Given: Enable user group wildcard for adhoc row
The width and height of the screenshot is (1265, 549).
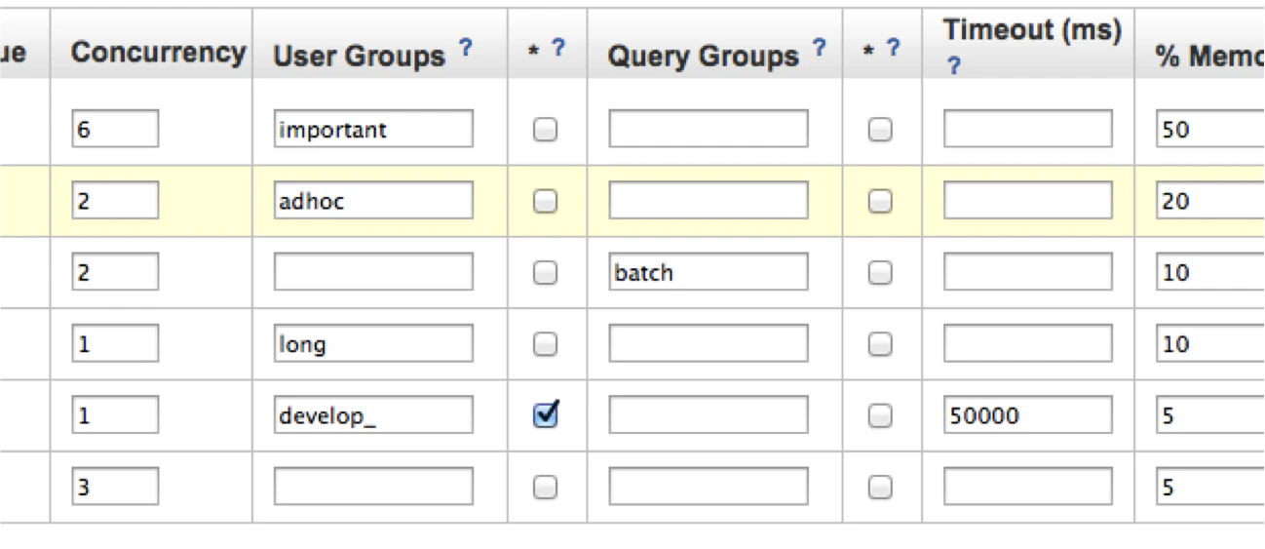Looking at the screenshot, I should tap(546, 201).
